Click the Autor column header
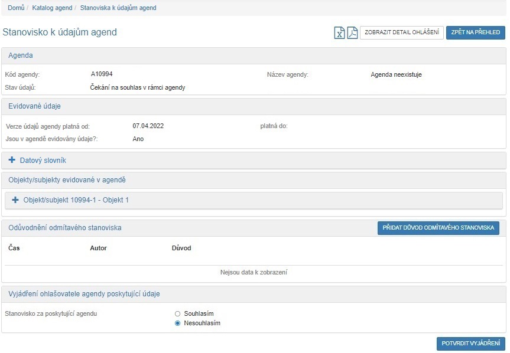 98,248
